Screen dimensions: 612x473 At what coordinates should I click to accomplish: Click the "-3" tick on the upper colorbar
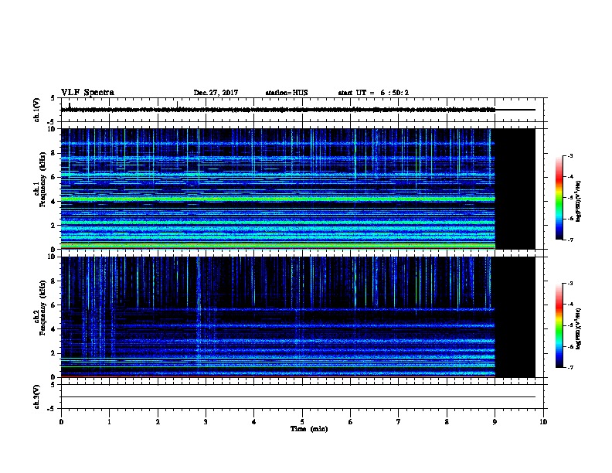[569, 155]
